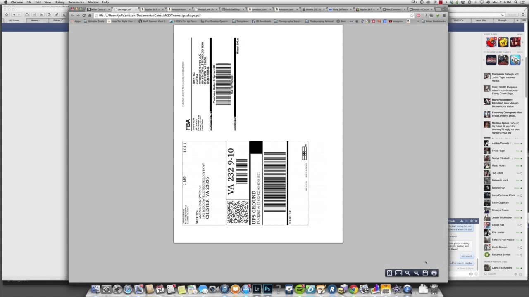
Task: Bookmark this page with the star icon
Action: pyautogui.click(x=412, y=15)
